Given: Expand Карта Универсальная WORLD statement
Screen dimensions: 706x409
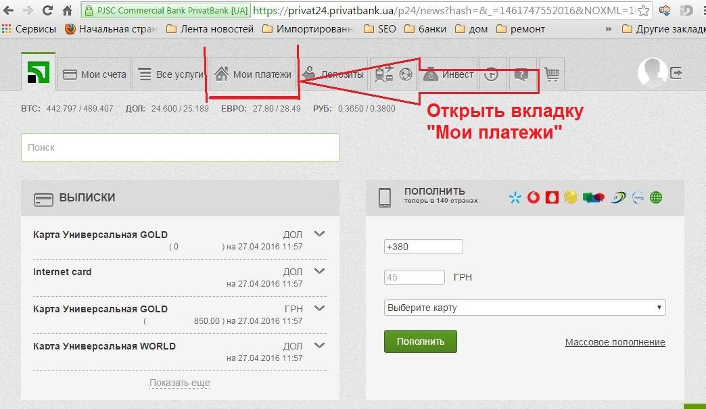Looking at the screenshot, I should (x=320, y=346).
